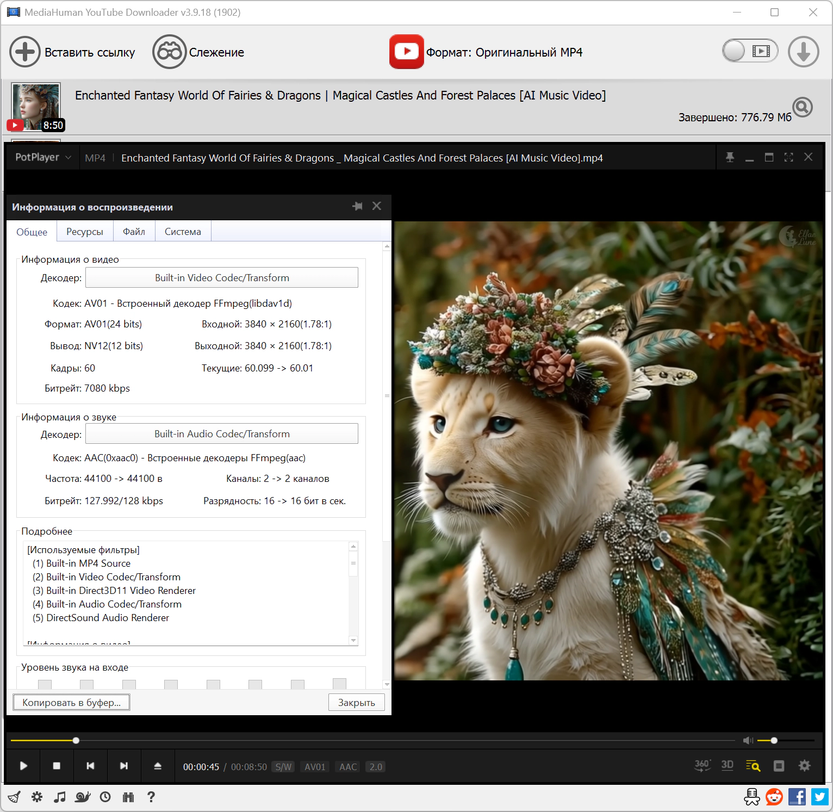Open the clock history icon
833x812 pixels.
point(105,797)
